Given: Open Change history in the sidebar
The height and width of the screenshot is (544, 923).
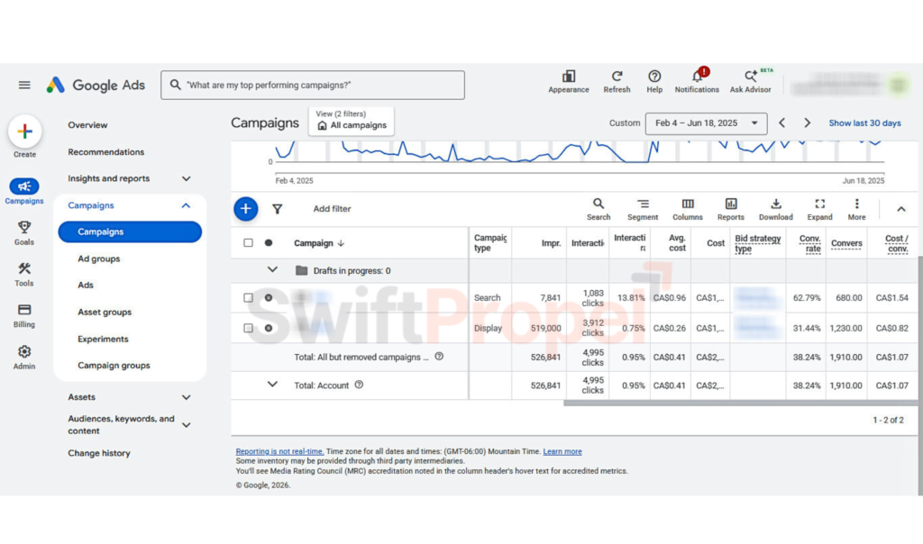Looking at the screenshot, I should point(99,453).
